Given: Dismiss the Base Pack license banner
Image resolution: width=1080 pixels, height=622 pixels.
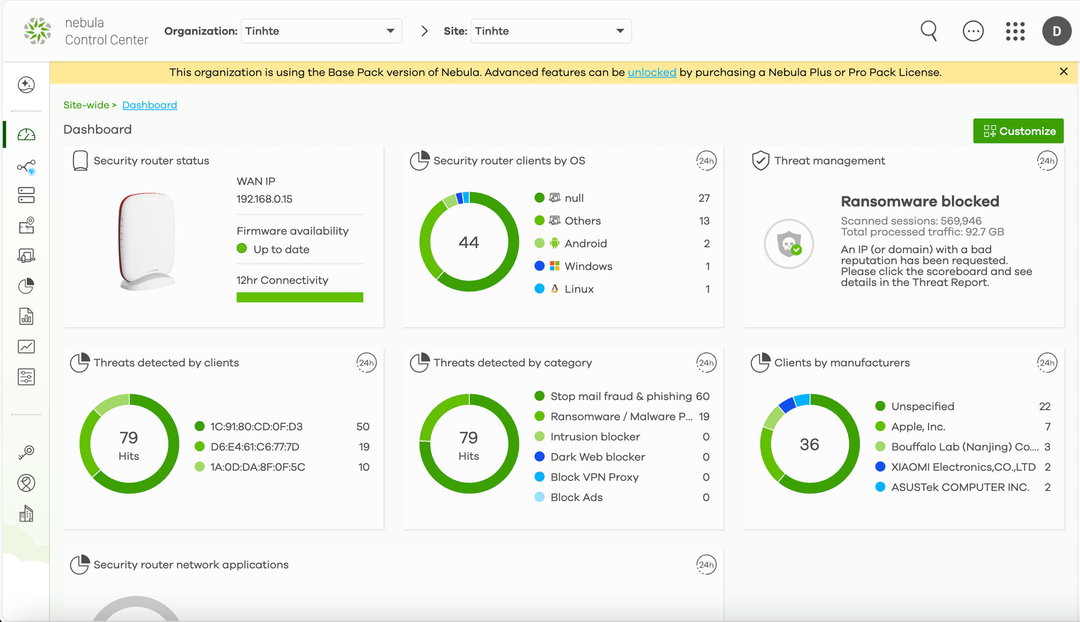Looking at the screenshot, I should point(1064,72).
